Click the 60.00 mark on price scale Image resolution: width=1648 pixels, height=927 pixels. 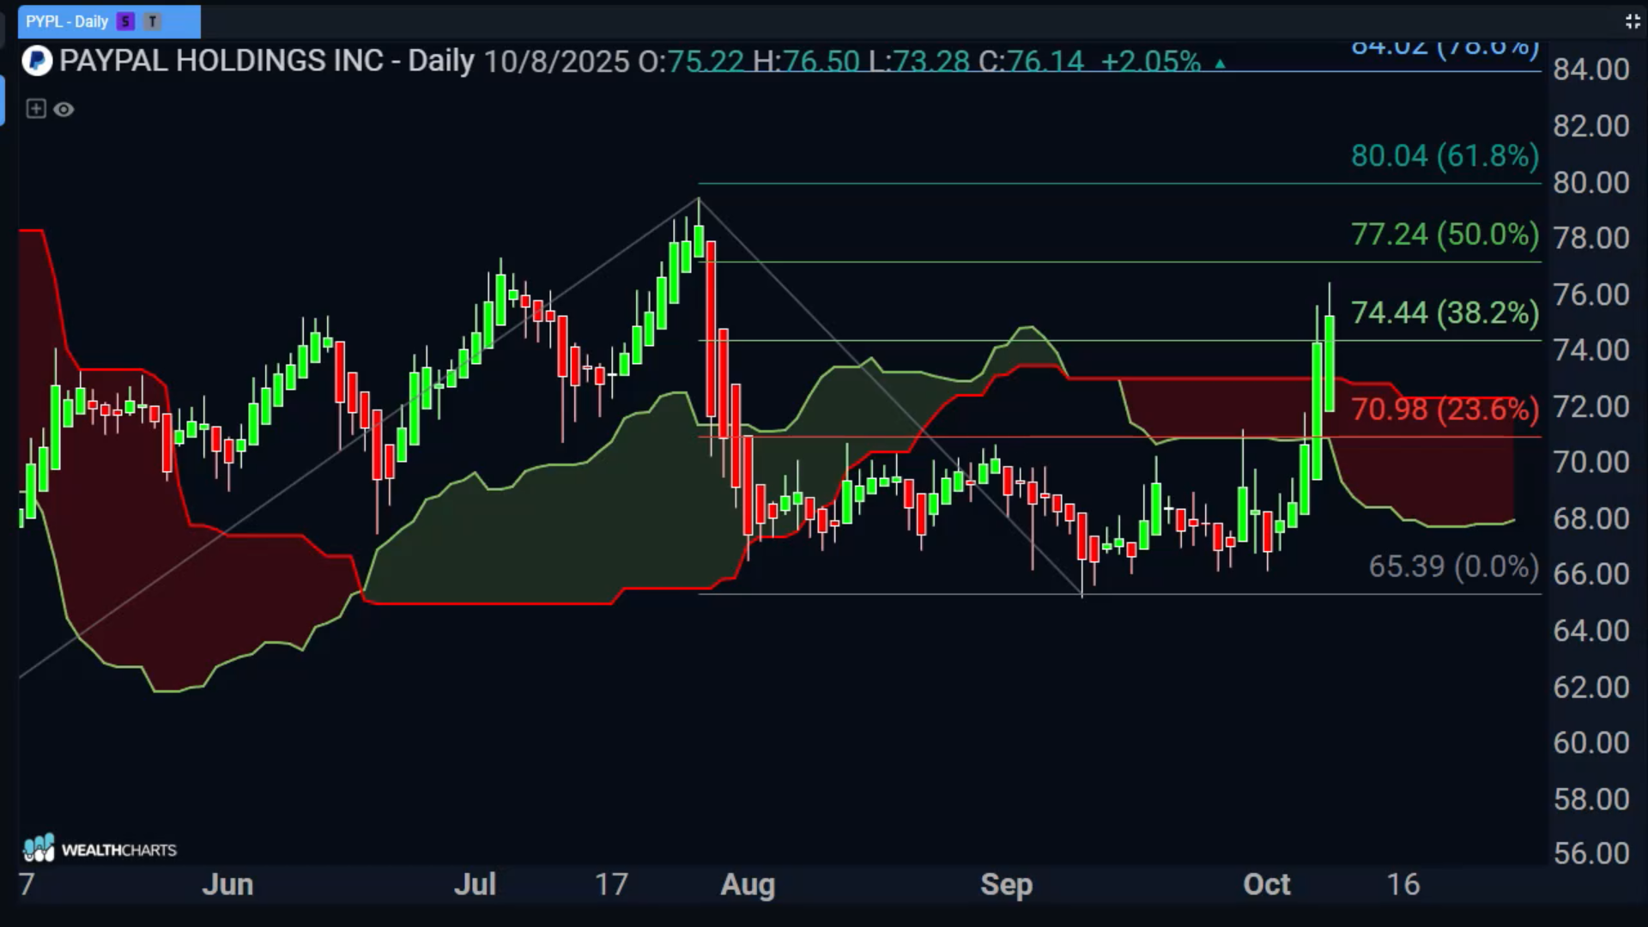pos(1590,742)
